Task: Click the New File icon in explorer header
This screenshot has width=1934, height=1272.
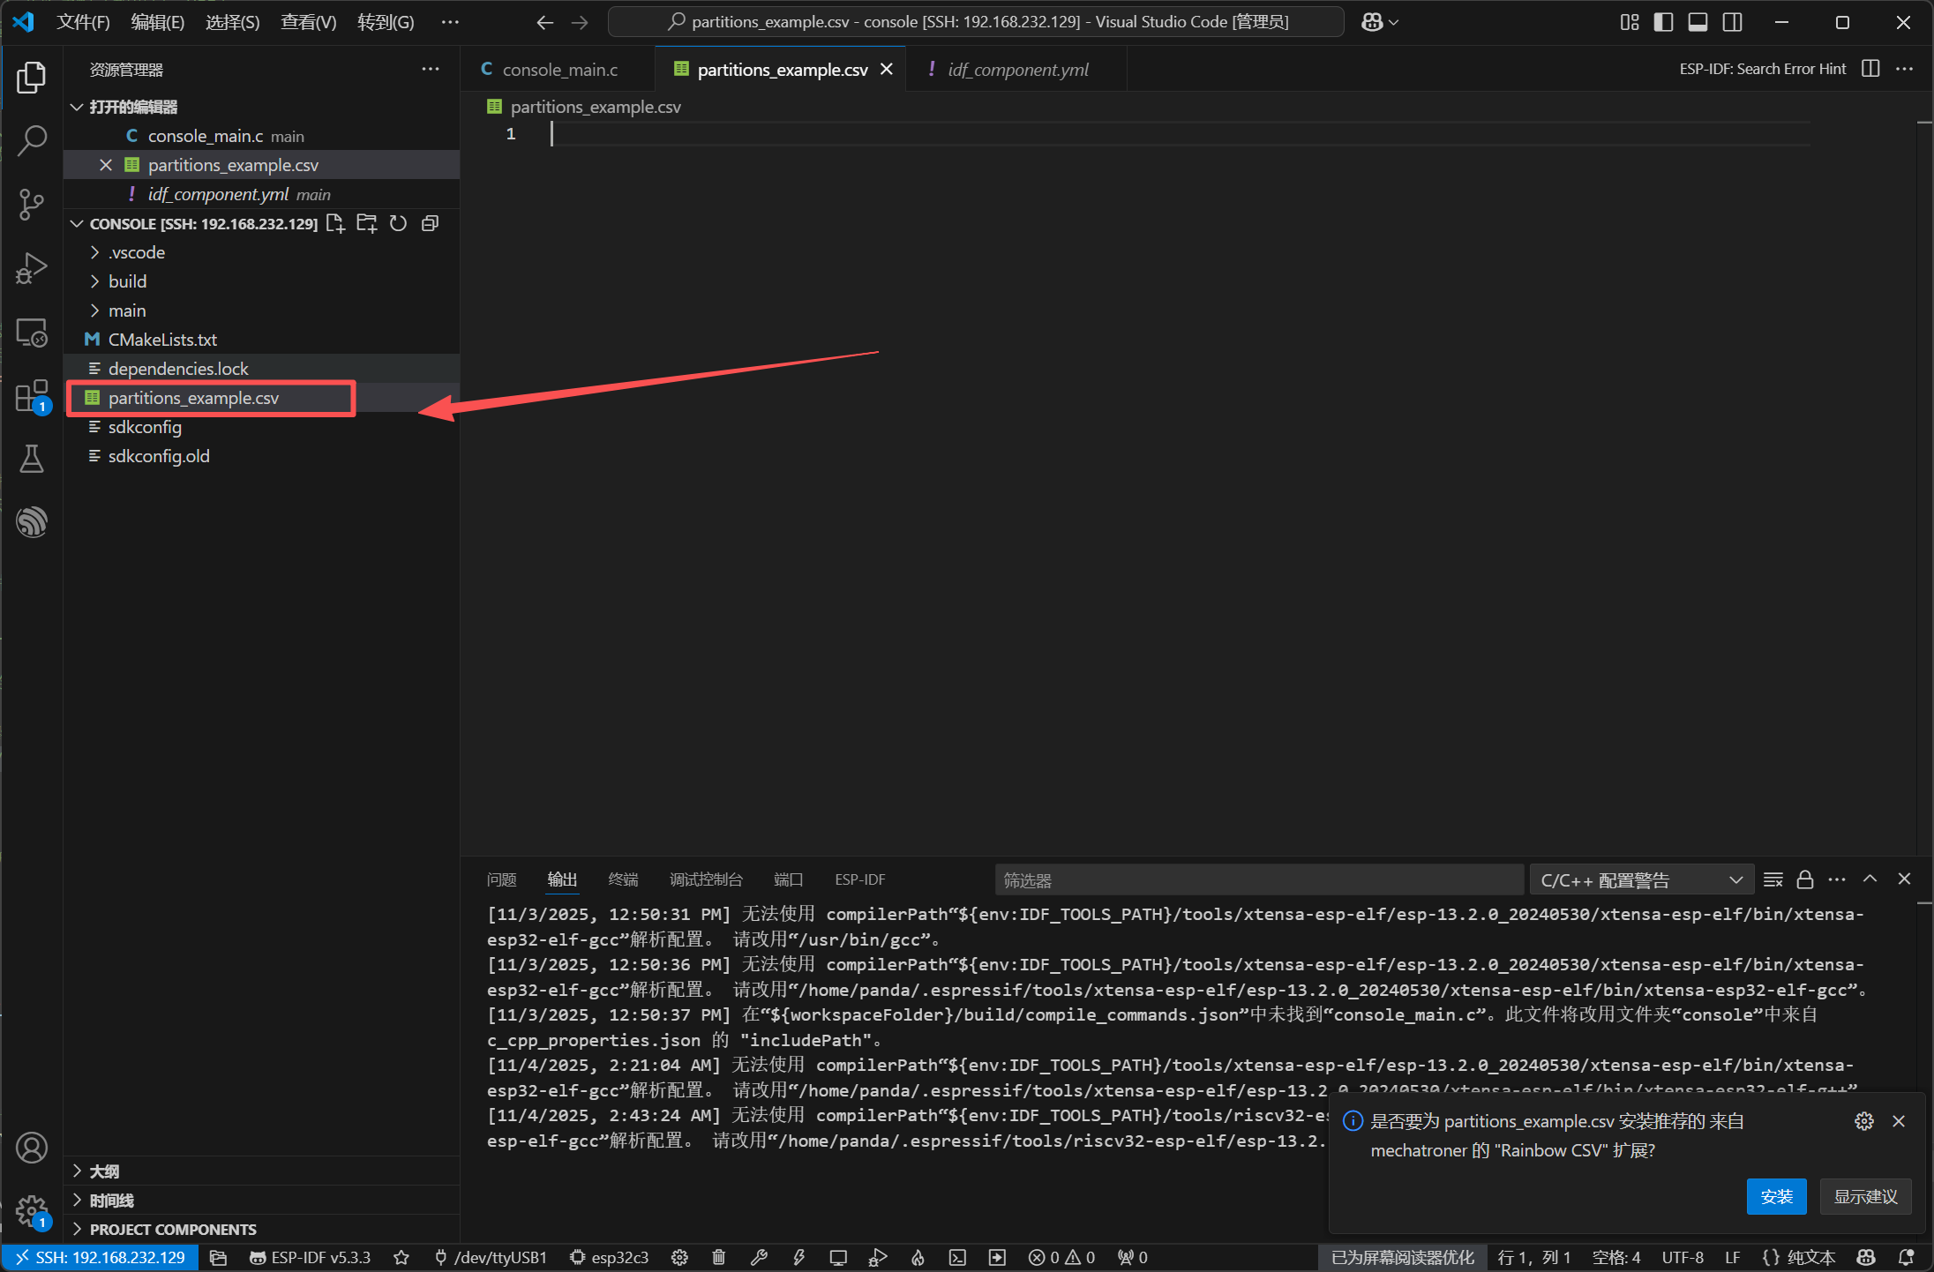Action: 335,223
